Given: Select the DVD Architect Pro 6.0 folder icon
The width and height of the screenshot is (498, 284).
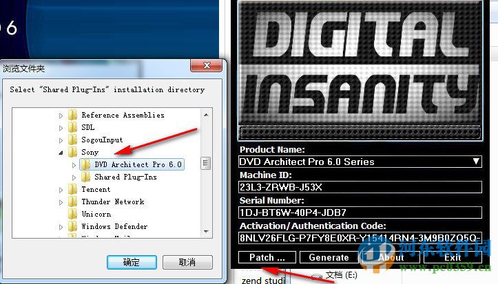Looking at the screenshot, I should click(85, 164).
